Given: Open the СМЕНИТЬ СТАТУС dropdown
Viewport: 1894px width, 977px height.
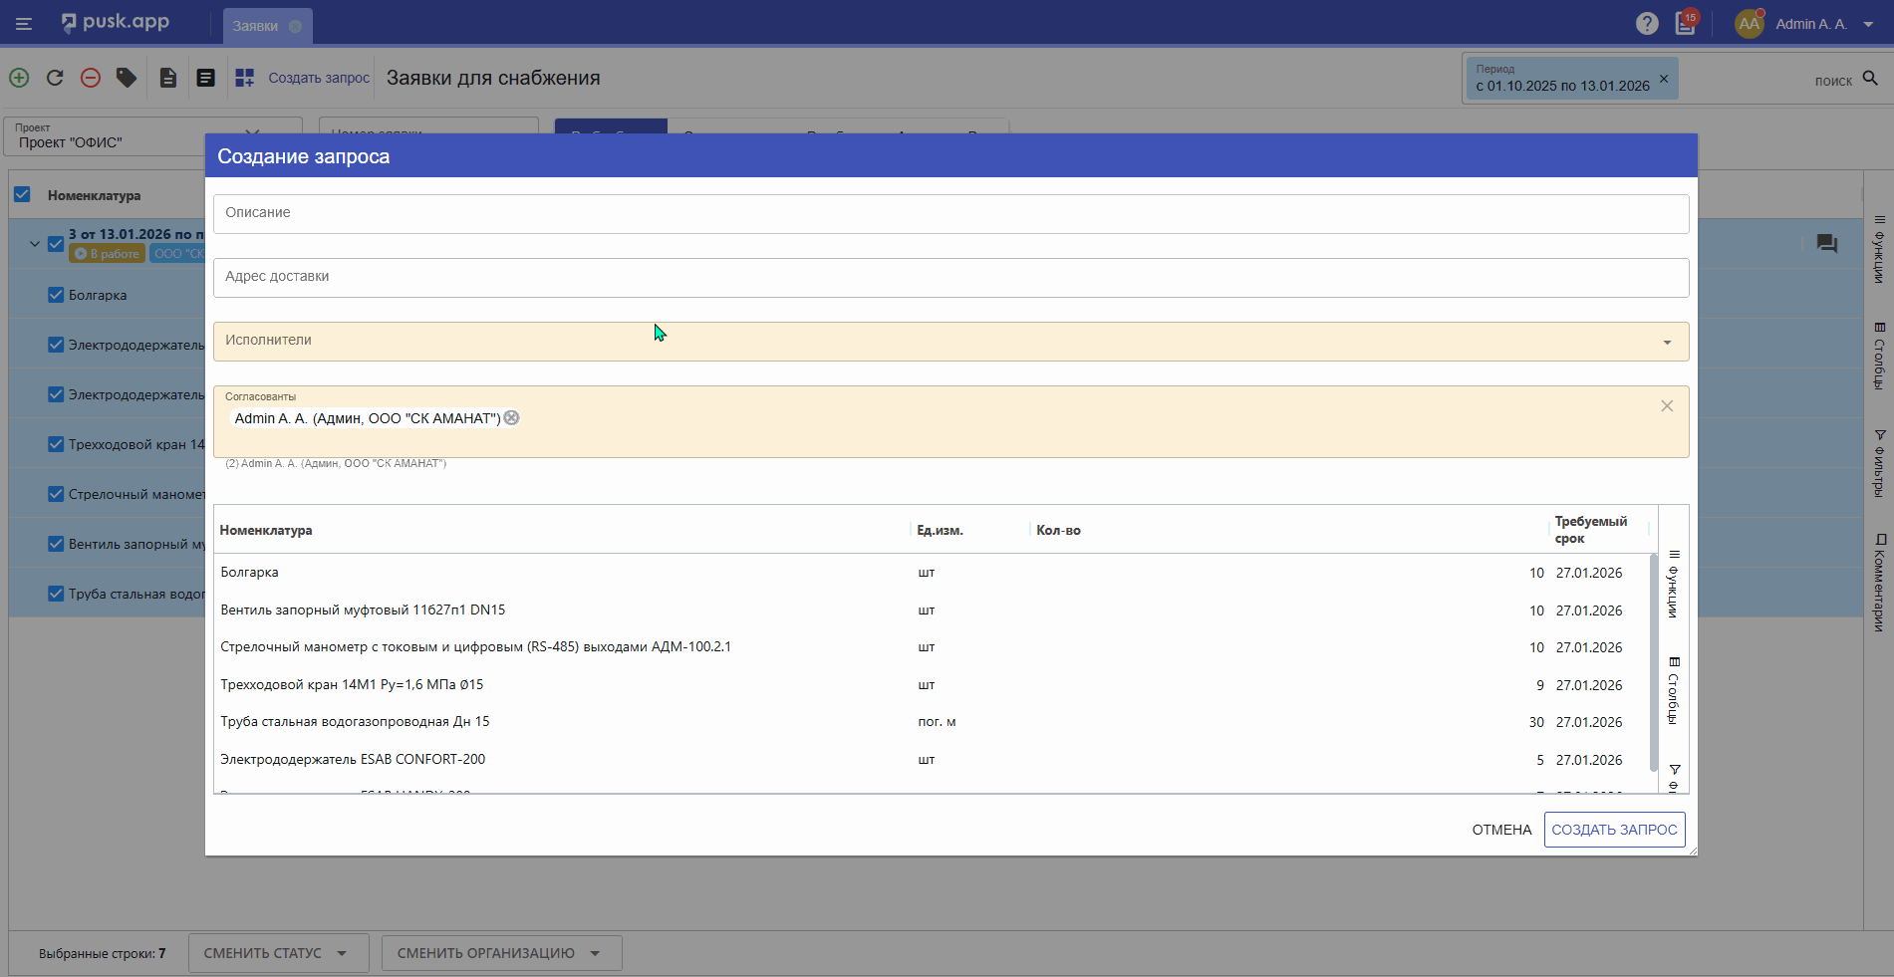Looking at the screenshot, I should pos(277,953).
